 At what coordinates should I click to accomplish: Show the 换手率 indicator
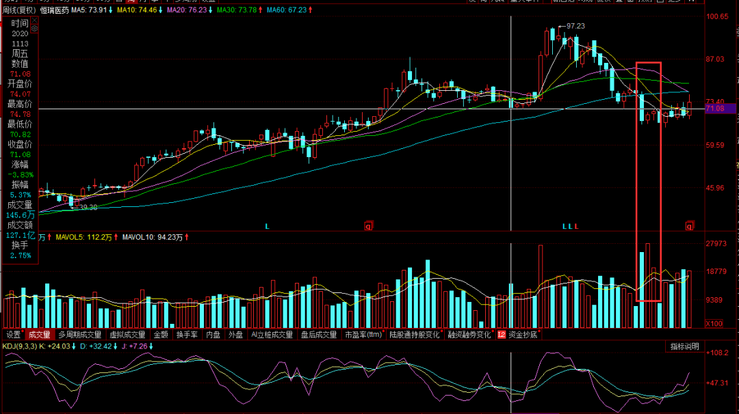point(187,335)
